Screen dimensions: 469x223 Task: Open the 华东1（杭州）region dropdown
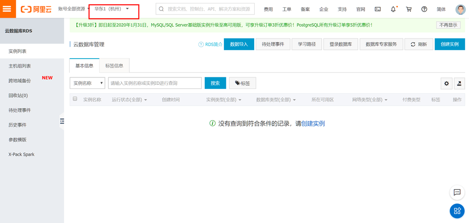[112, 9]
